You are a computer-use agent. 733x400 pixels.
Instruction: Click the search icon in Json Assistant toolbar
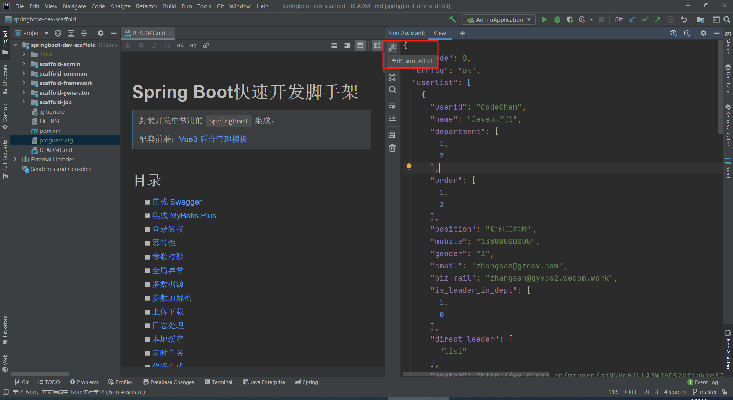pos(392,90)
